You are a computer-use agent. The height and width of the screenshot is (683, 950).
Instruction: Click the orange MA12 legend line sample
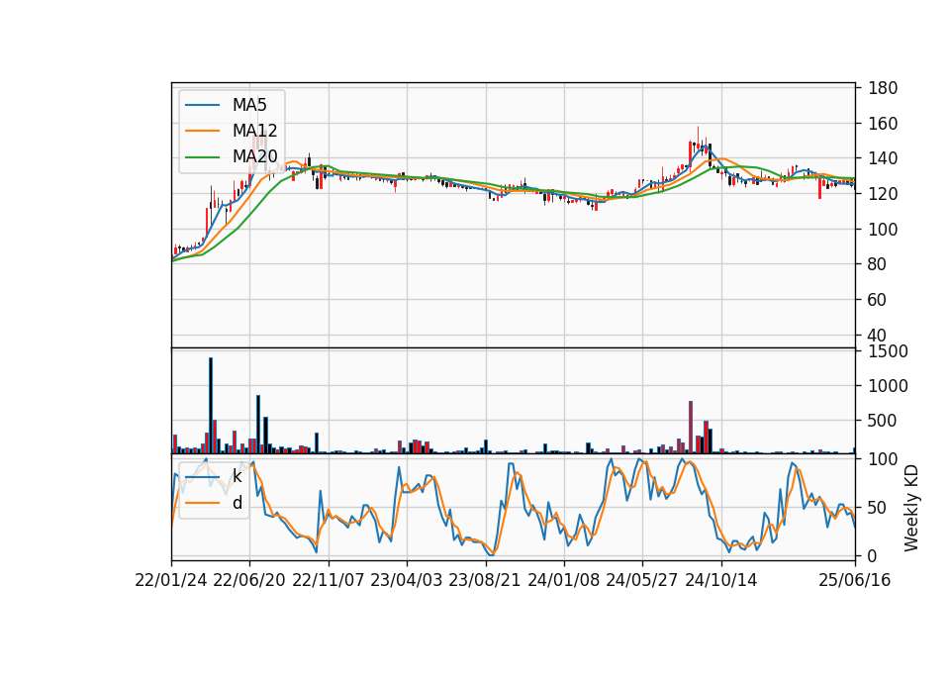point(202,131)
